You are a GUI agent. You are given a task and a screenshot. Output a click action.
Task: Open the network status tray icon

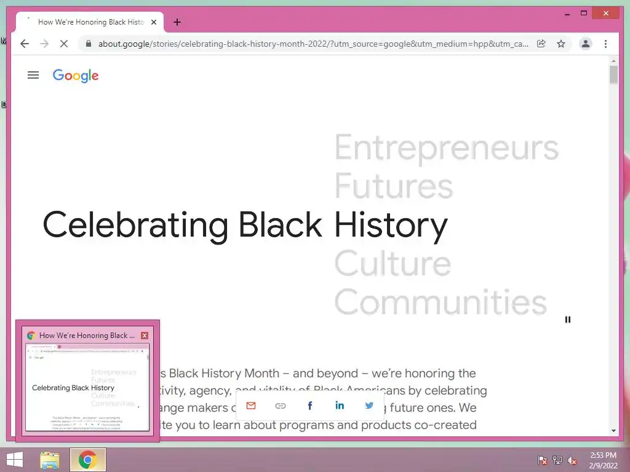[557, 460]
